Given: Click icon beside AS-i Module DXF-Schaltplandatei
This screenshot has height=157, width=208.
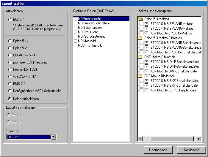Looking at the screenshot, I should (x=146, y=71).
